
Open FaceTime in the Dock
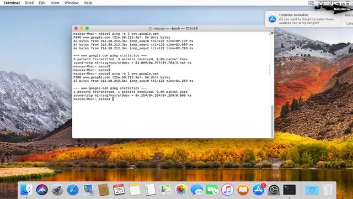[212, 190]
